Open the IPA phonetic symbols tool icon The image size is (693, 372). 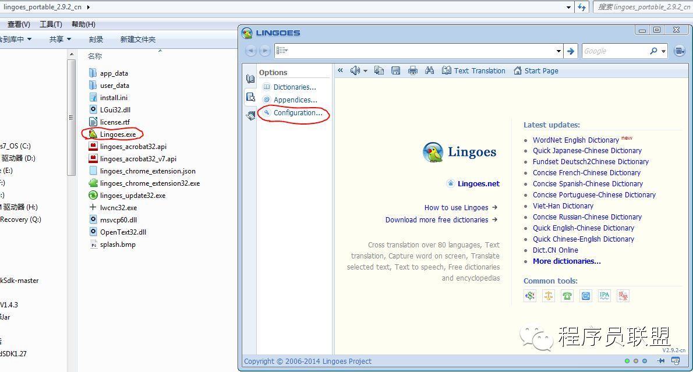[604, 296]
